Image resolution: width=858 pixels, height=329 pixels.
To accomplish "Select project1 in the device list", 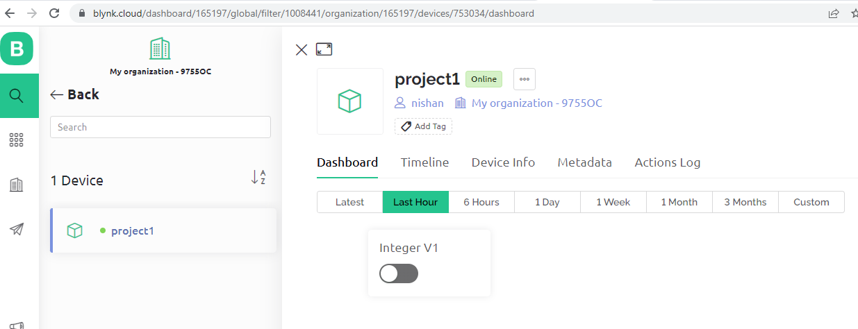I will pyautogui.click(x=164, y=230).
